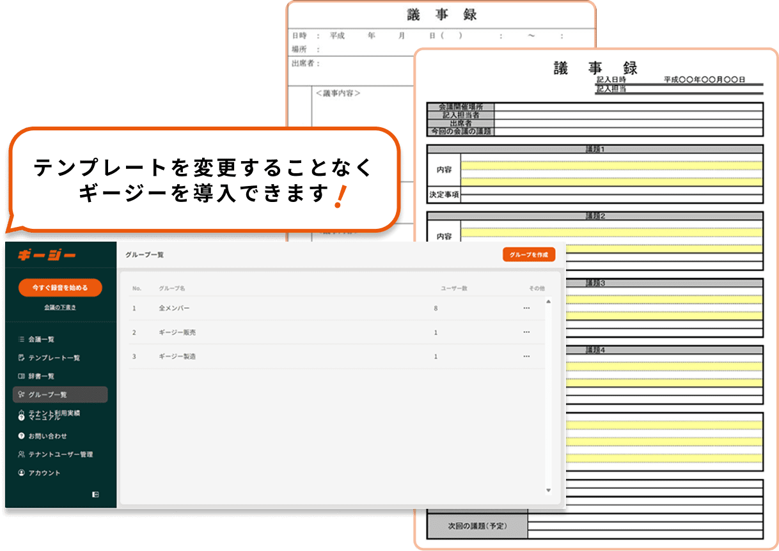Open the more options menu for 全メンバー

coord(526,308)
